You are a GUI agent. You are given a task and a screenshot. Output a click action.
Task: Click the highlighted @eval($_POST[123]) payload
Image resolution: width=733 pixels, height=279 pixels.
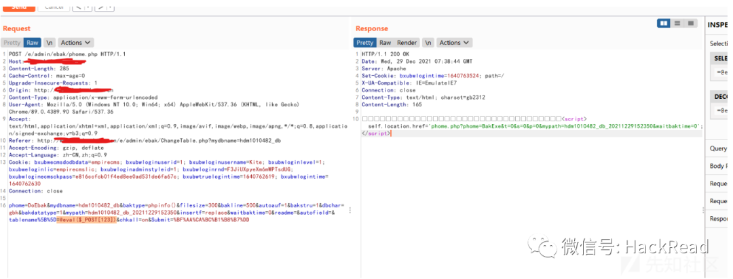(86, 220)
